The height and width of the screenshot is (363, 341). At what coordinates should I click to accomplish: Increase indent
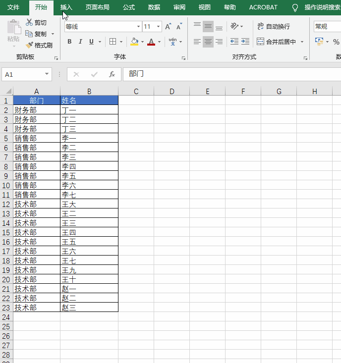[245, 42]
